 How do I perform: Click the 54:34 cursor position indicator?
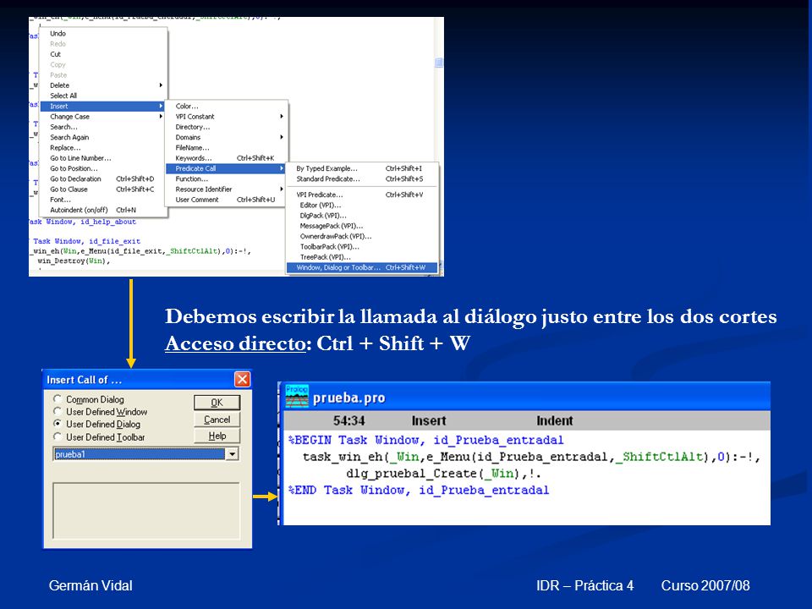coord(349,421)
